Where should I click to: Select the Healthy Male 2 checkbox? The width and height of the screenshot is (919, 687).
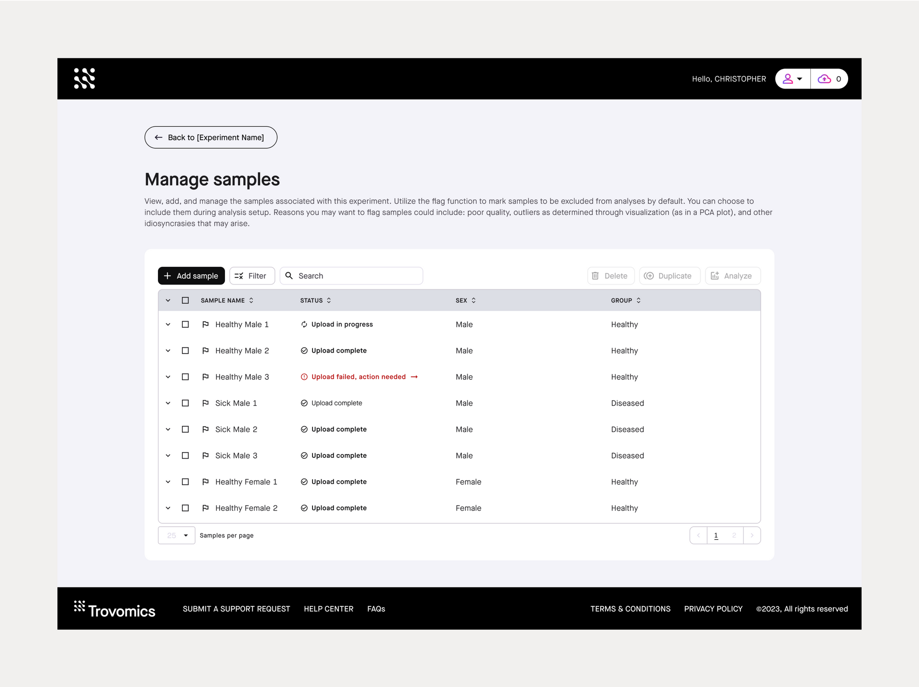[185, 351]
